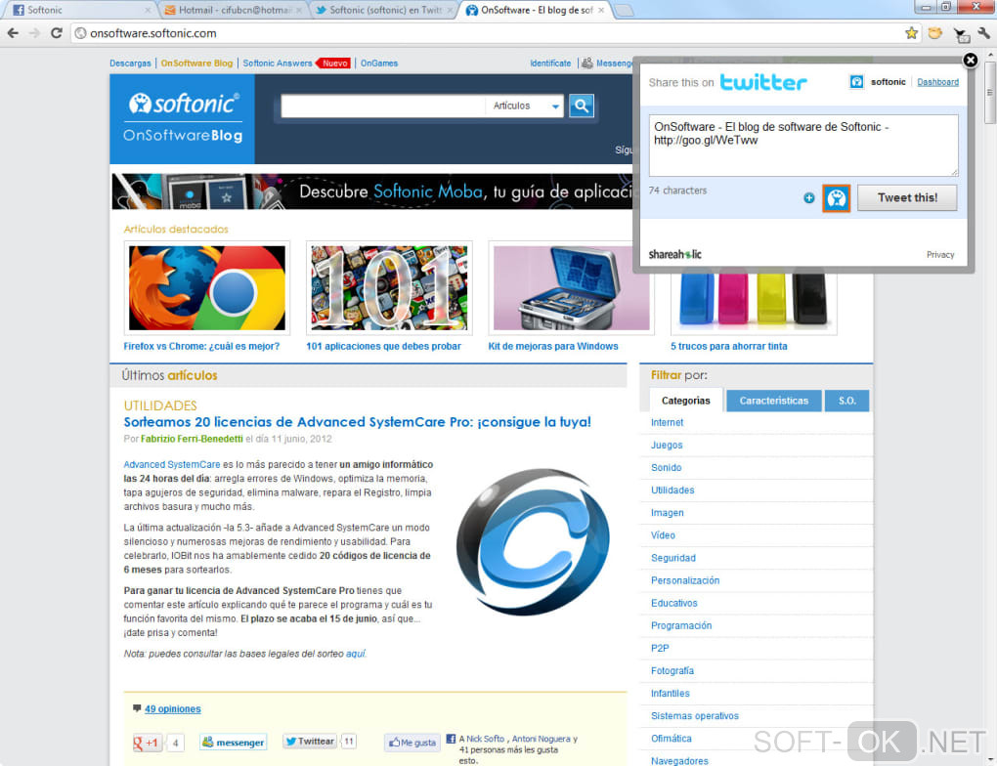The height and width of the screenshot is (766, 997).
Task: Click the browser forward arrow
Action: pos(34,33)
